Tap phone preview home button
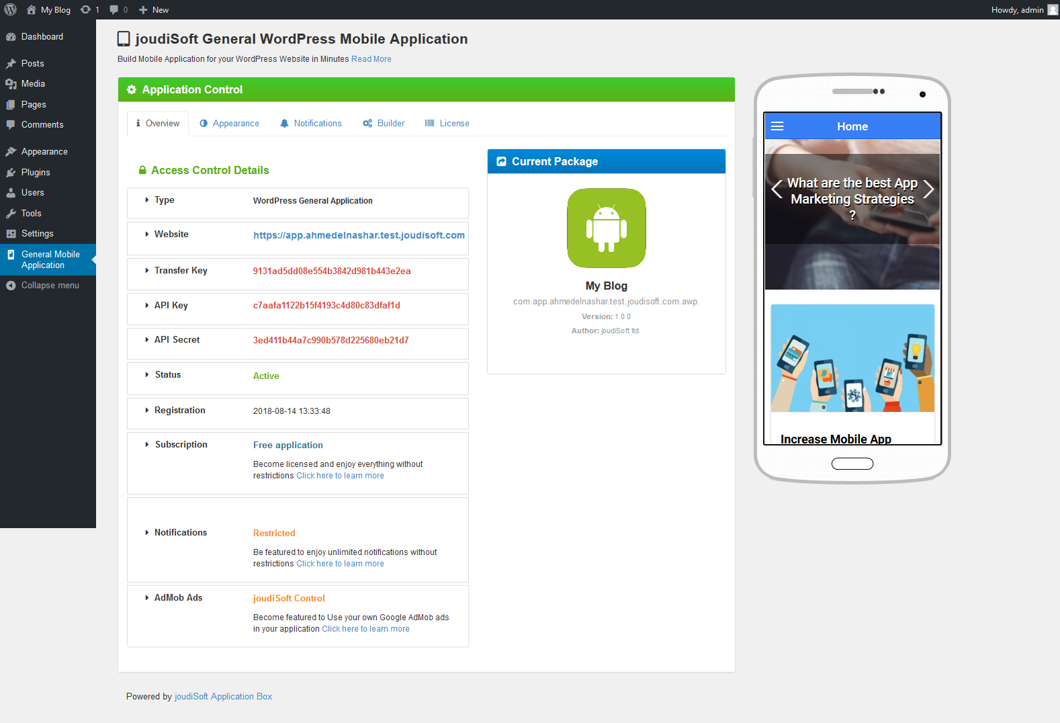 pyautogui.click(x=852, y=464)
